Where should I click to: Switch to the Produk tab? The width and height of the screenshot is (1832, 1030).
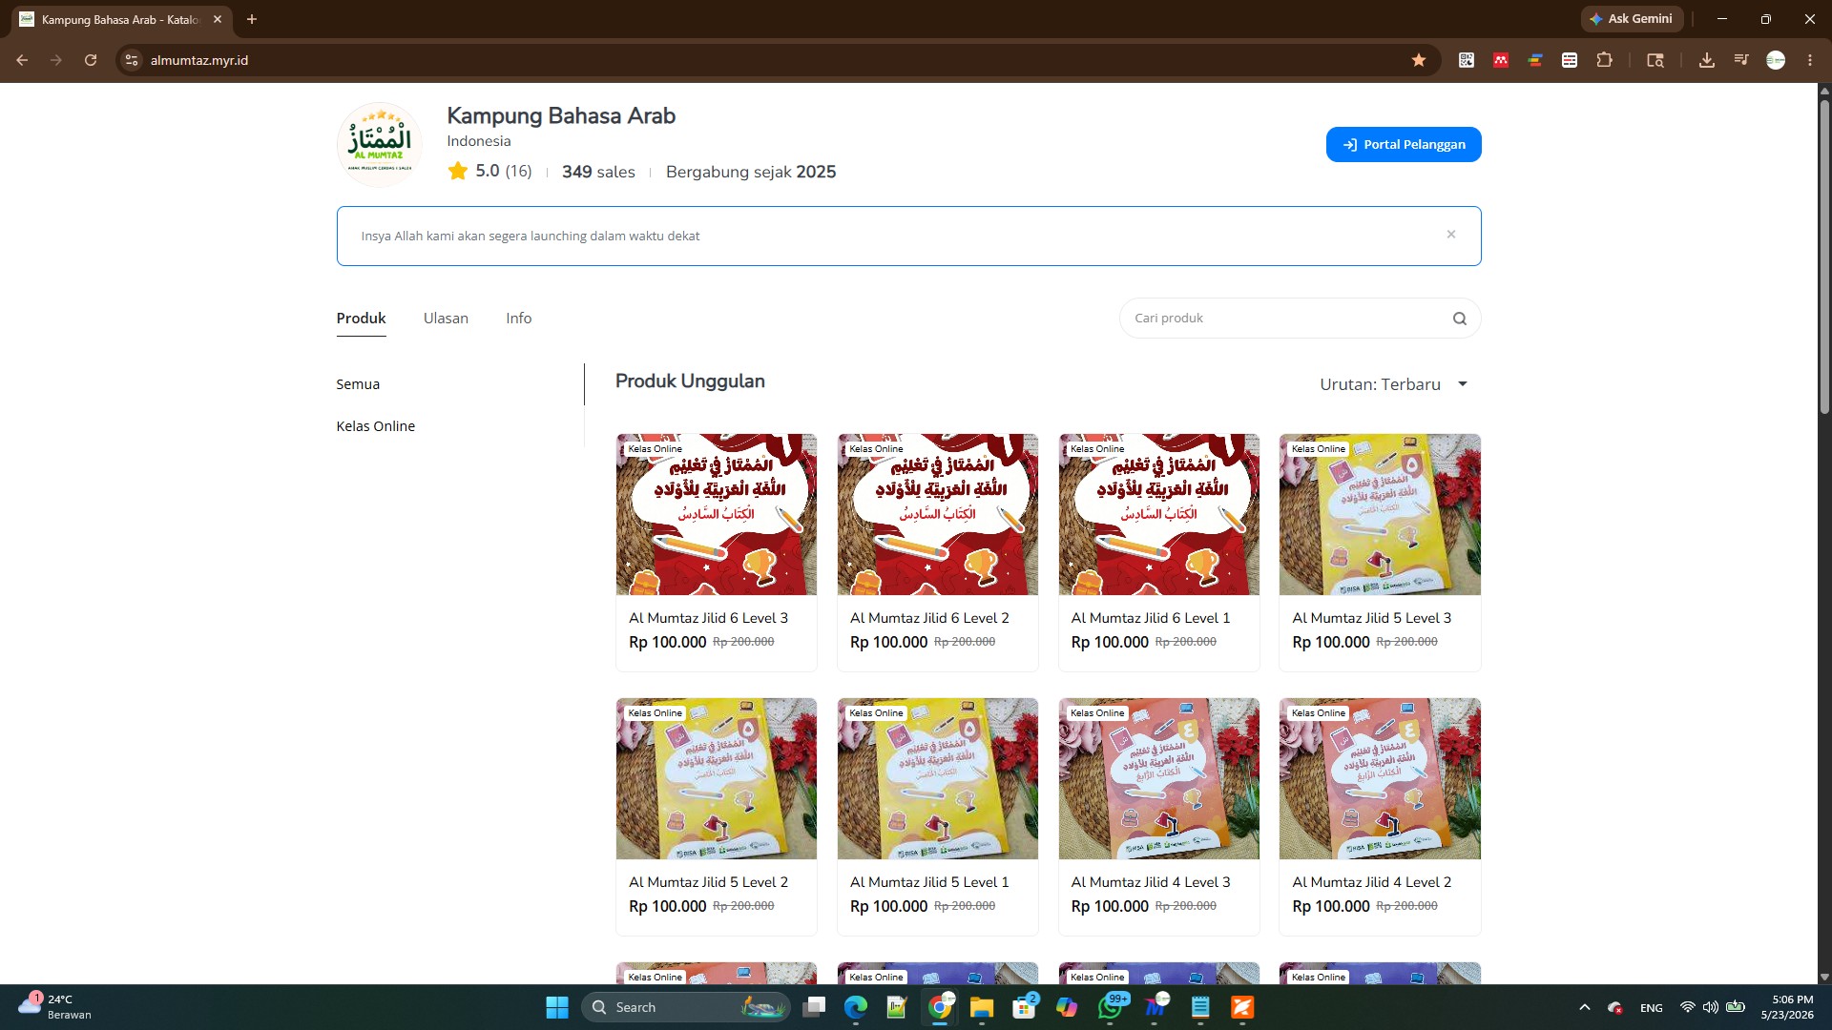[x=361, y=319]
